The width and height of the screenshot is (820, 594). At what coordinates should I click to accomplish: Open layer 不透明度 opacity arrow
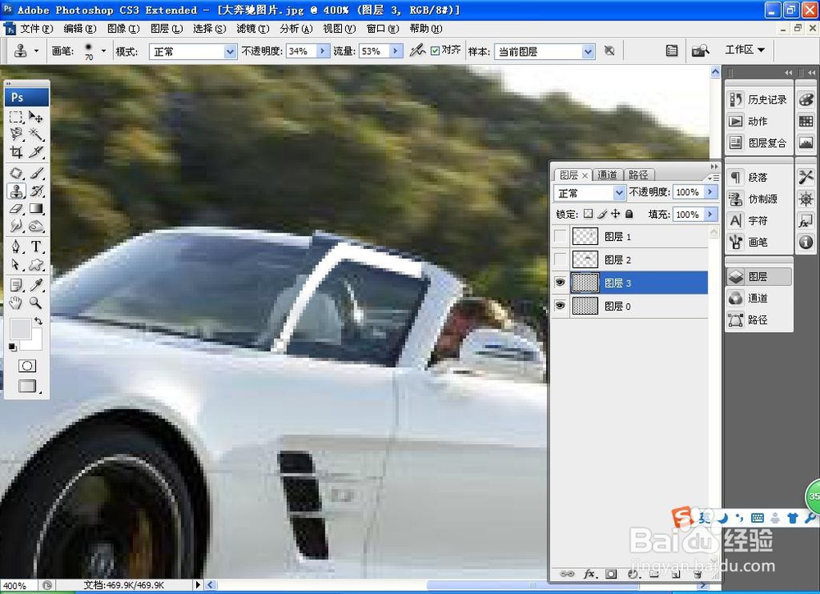point(710,192)
